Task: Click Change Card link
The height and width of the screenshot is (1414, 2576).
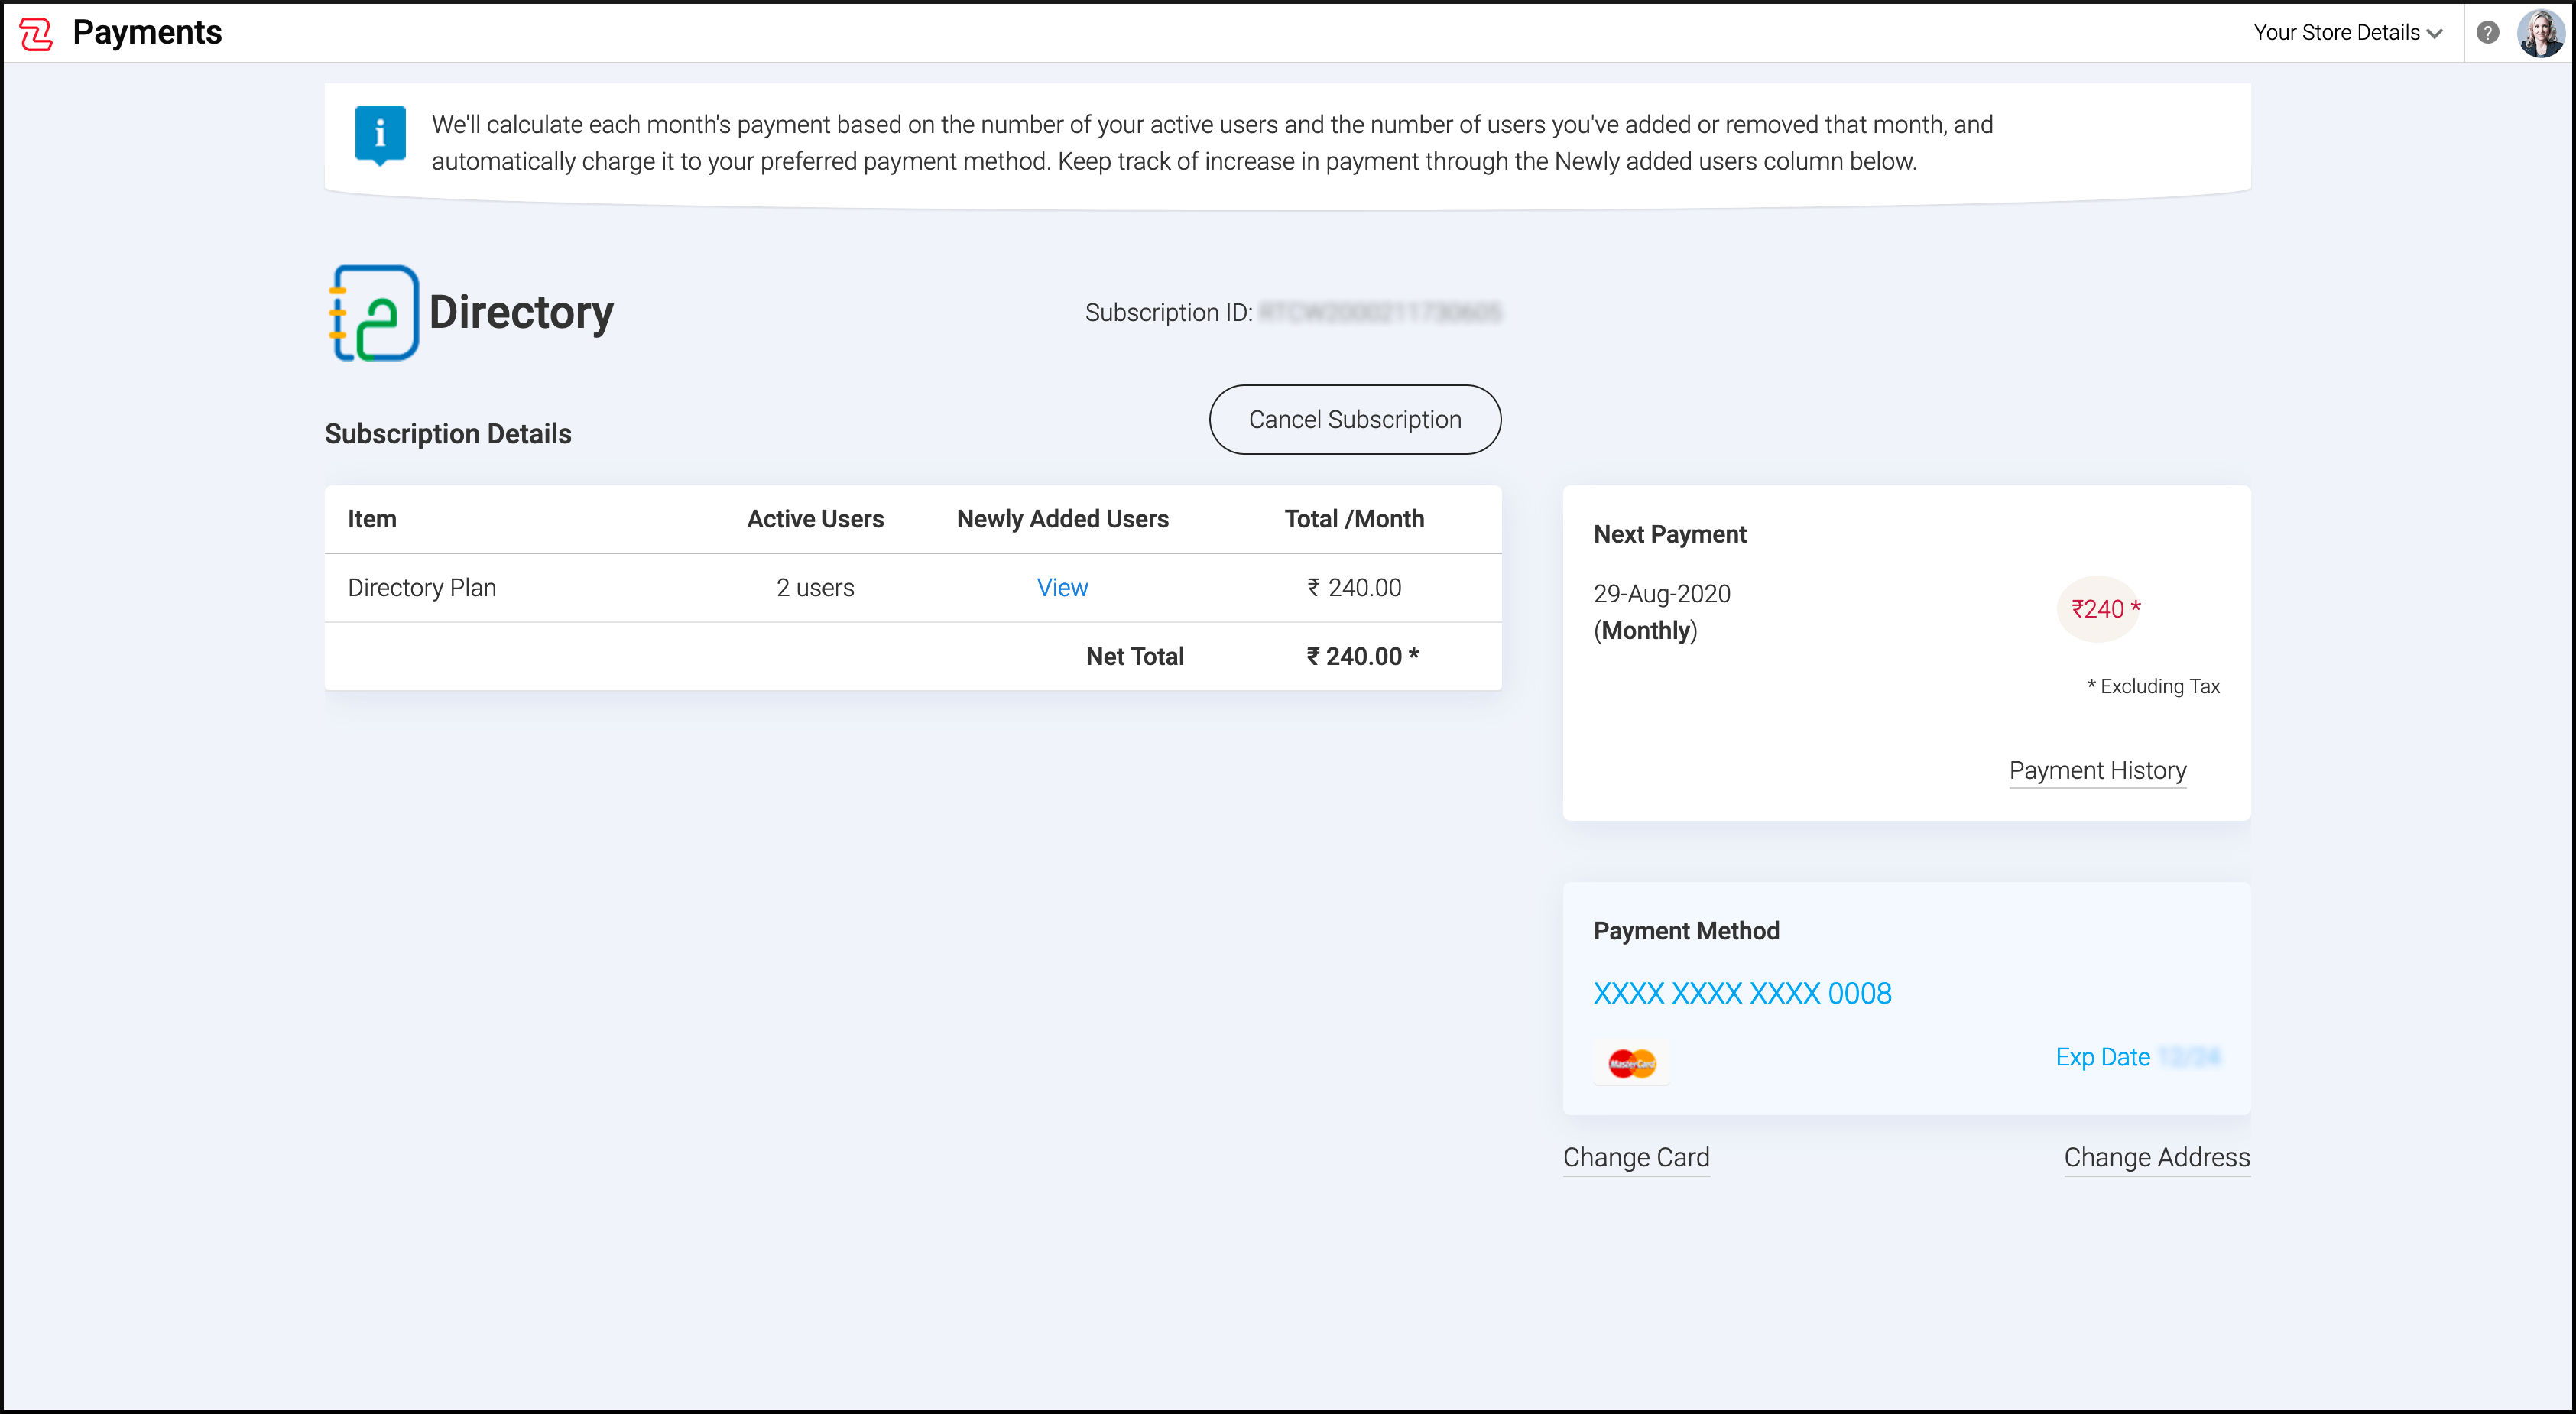Action: click(1636, 1157)
